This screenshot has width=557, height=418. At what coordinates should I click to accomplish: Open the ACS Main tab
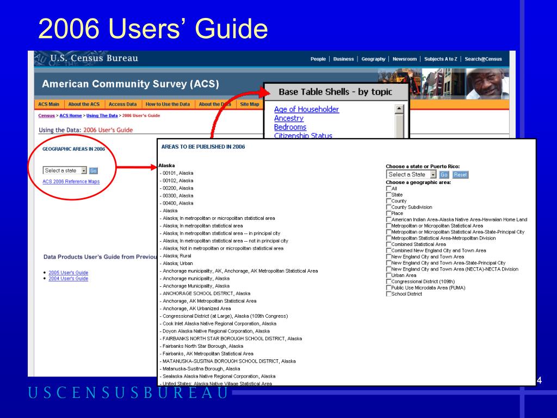(48, 104)
